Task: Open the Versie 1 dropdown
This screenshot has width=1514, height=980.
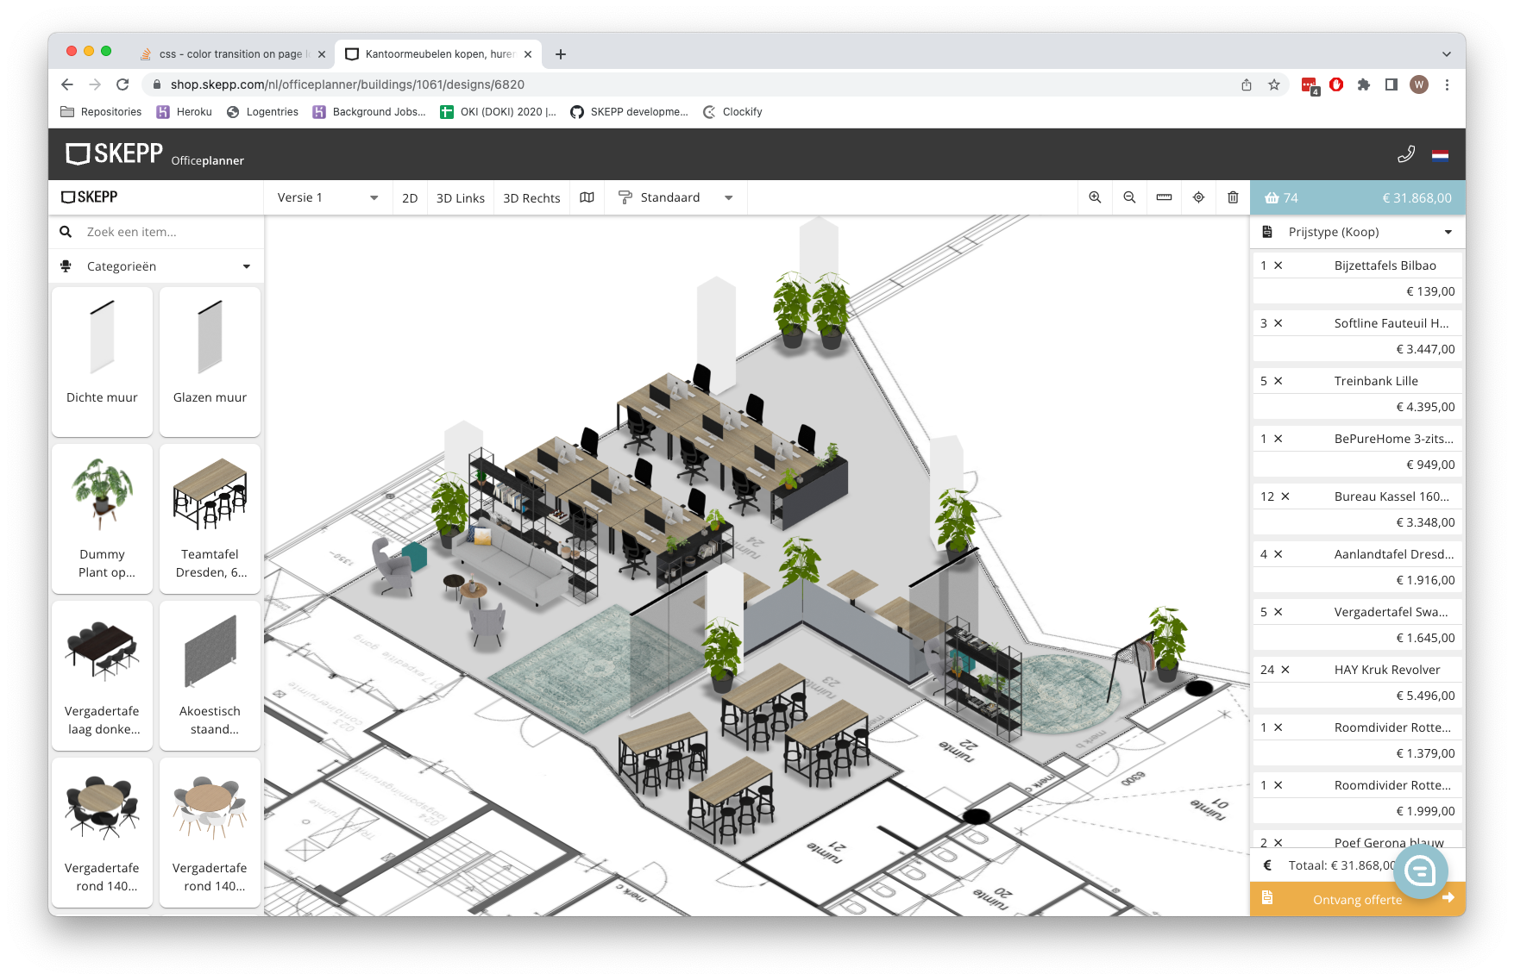Action: (328, 197)
